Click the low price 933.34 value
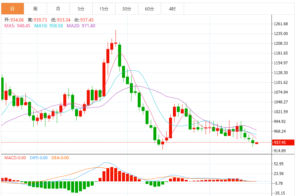Viewport: 296px width, 196px height. pyautogui.click(x=64, y=20)
